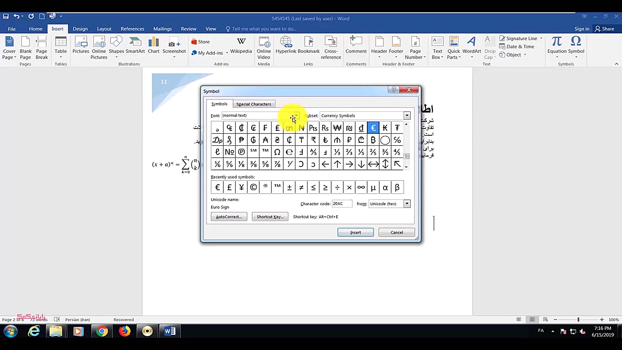622x350 pixels.
Task: Select the Pound sign in recently used symbols
Action: [x=229, y=187]
